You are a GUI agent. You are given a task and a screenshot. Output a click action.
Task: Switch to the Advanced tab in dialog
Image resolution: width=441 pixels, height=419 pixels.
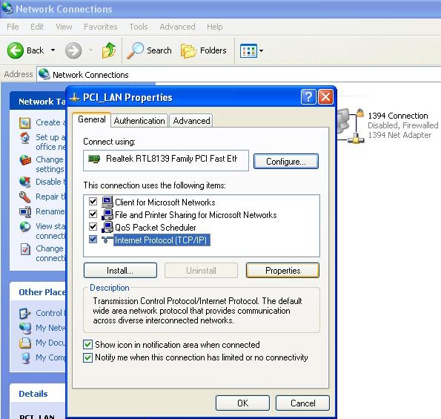click(191, 121)
